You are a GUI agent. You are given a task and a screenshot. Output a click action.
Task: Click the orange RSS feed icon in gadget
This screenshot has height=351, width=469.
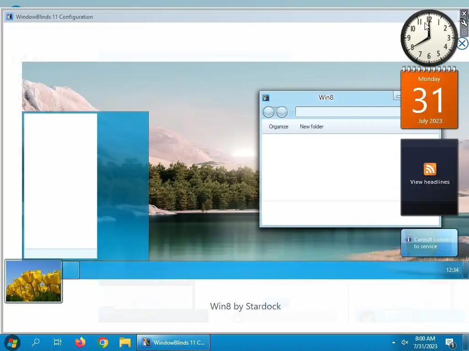click(x=430, y=169)
